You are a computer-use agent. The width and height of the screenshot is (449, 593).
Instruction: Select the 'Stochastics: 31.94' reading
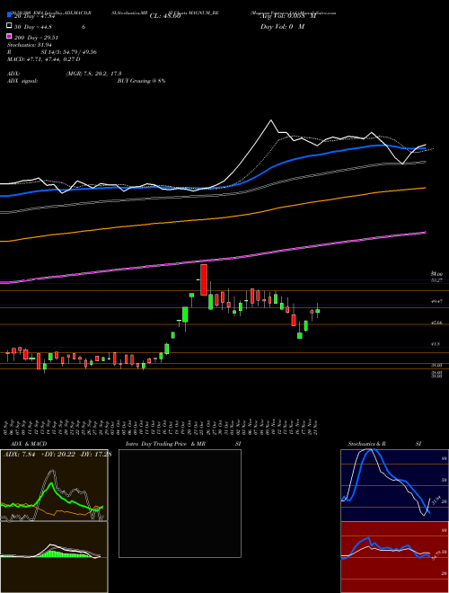click(29, 45)
